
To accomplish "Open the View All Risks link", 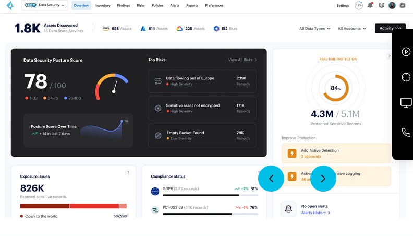I will pyautogui.click(x=242, y=60).
